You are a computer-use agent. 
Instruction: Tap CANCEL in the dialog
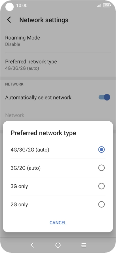click(x=58, y=223)
